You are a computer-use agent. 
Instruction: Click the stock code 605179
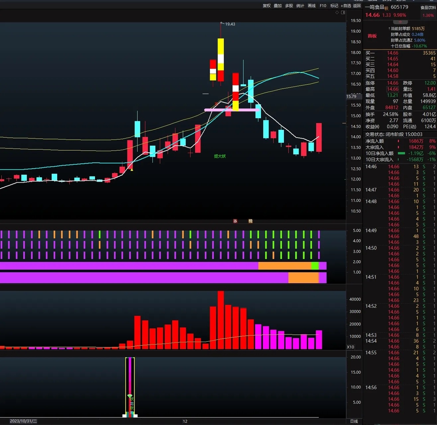tap(399, 7)
